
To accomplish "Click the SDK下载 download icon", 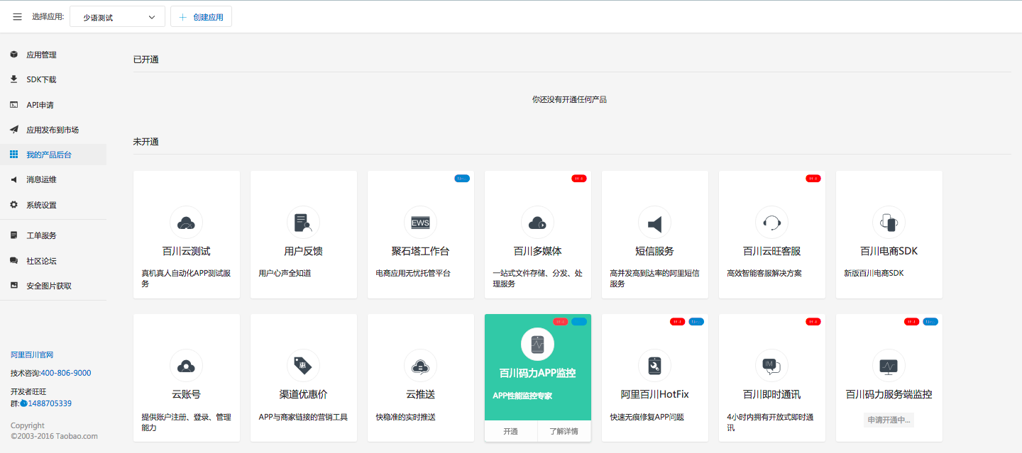I will click(13, 79).
